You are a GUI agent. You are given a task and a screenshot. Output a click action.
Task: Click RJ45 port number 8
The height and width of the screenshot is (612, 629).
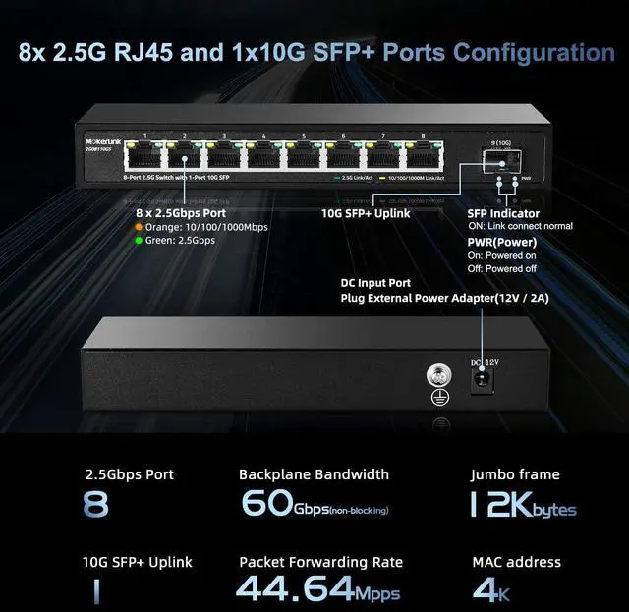click(424, 155)
